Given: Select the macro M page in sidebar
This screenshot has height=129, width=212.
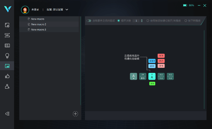Looking at the screenshot, I should pos(7,66).
